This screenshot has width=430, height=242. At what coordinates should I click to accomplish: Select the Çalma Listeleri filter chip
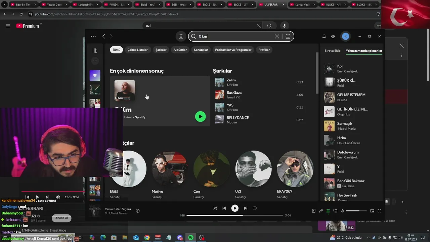click(x=138, y=50)
